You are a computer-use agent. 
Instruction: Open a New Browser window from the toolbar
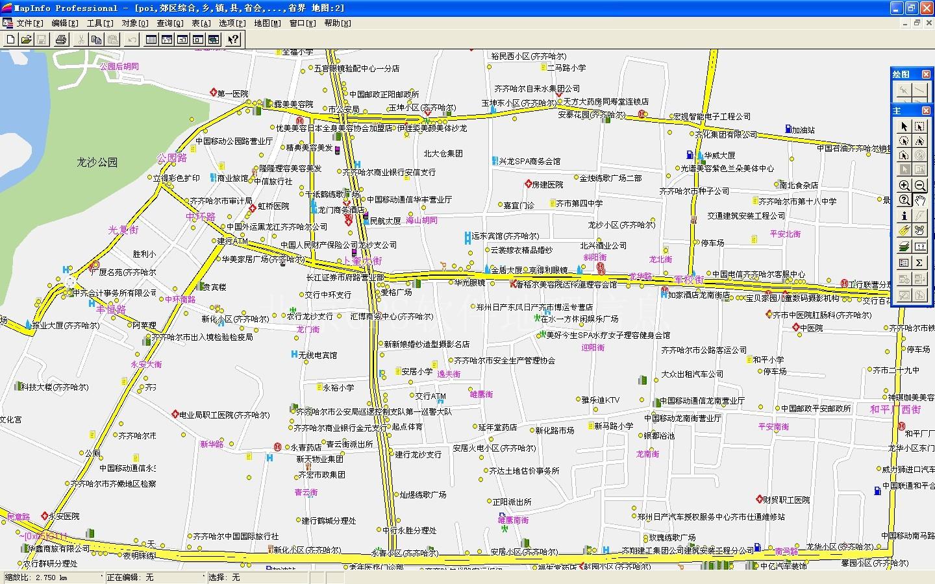tap(150, 39)
